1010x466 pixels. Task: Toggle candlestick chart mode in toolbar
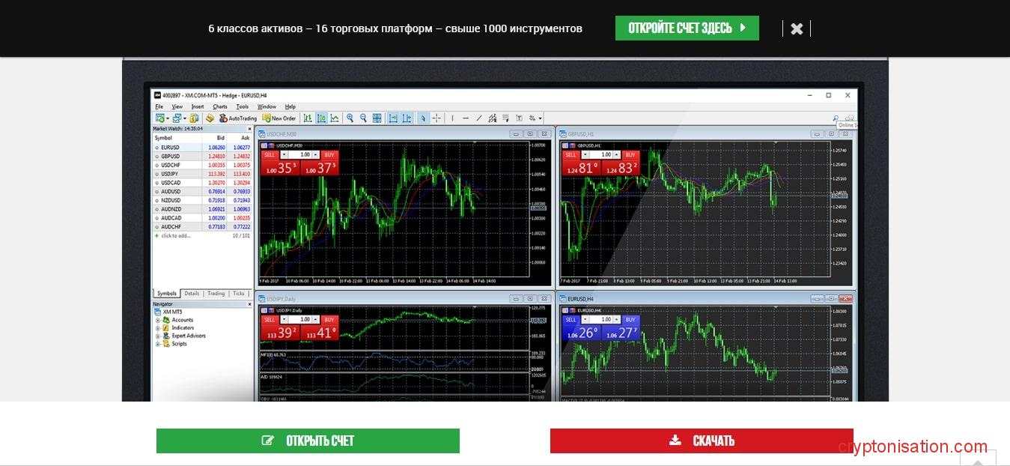pyautogui.click(x=321, y=118)
